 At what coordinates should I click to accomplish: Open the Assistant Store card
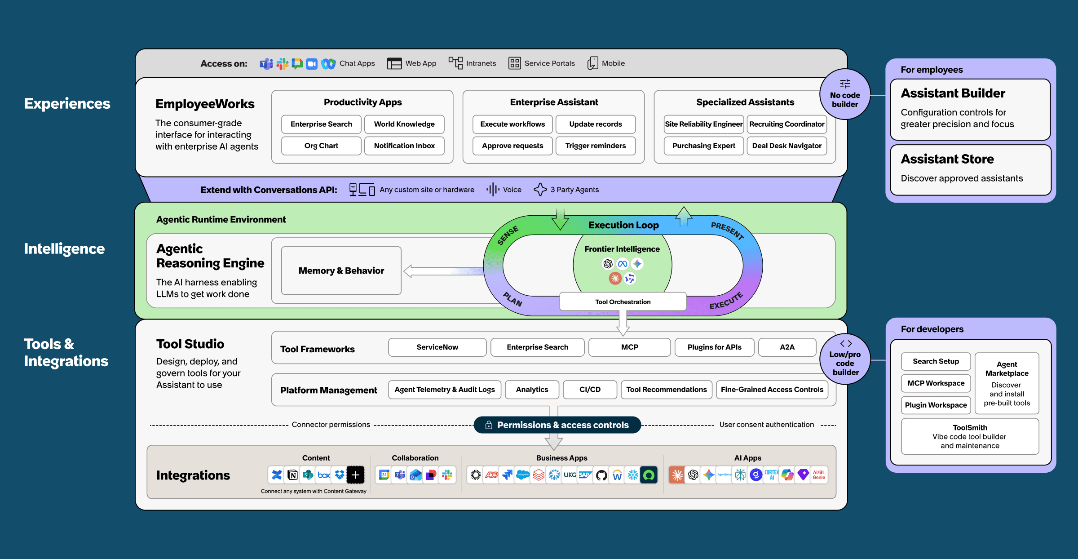pos(970,170)
